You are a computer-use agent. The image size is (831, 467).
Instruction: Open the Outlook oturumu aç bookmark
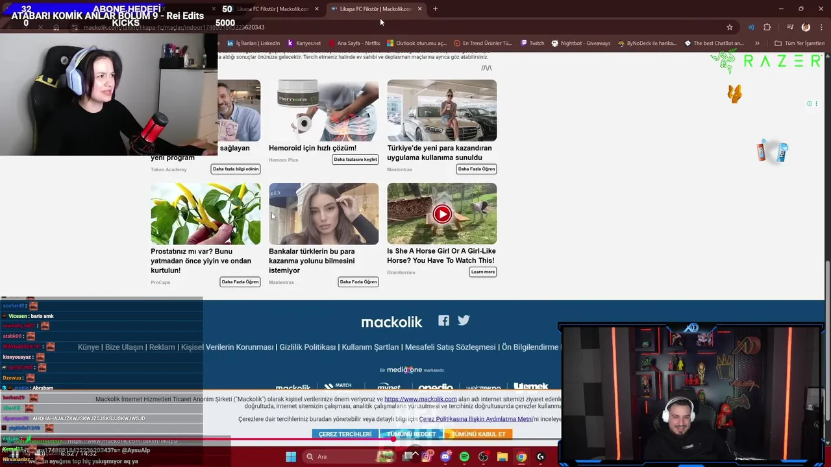pyautogui.click(x=417, y=43)
